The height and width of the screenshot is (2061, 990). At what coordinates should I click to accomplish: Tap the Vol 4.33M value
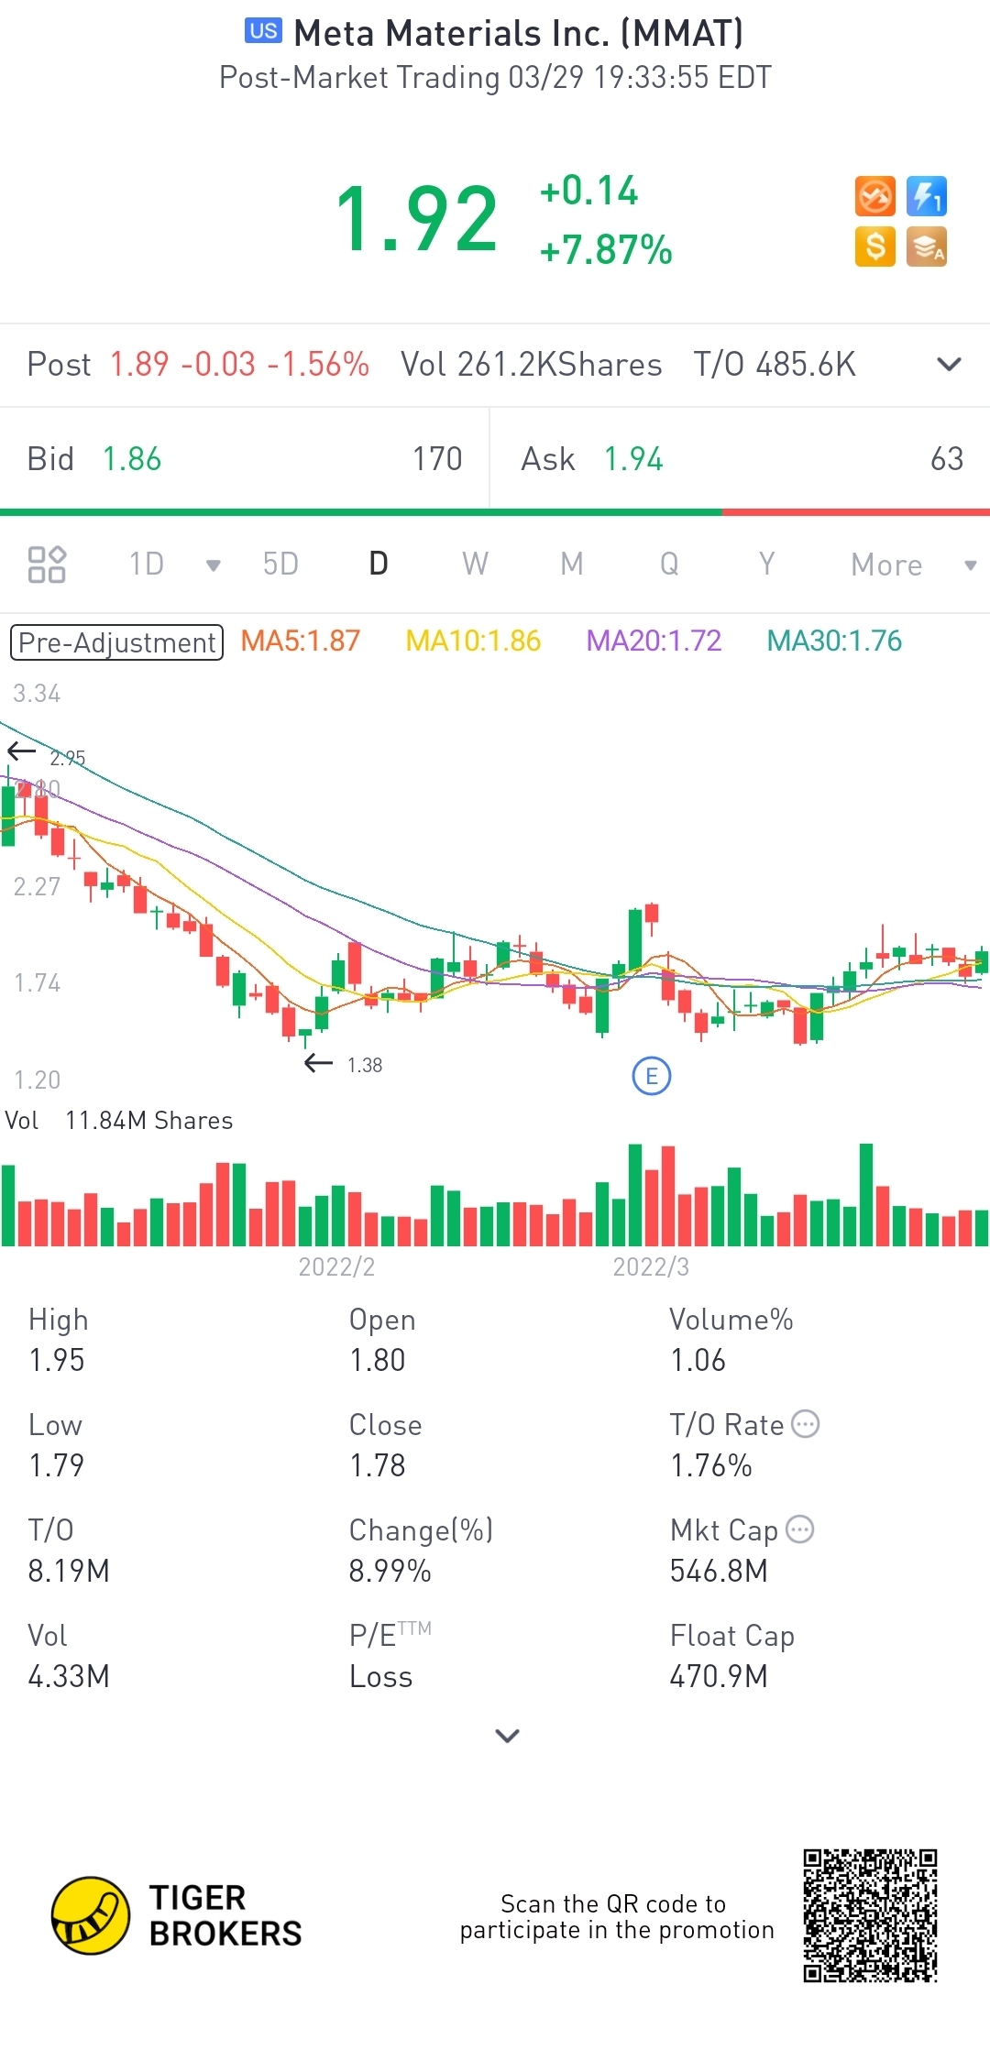click(69, 1677)
